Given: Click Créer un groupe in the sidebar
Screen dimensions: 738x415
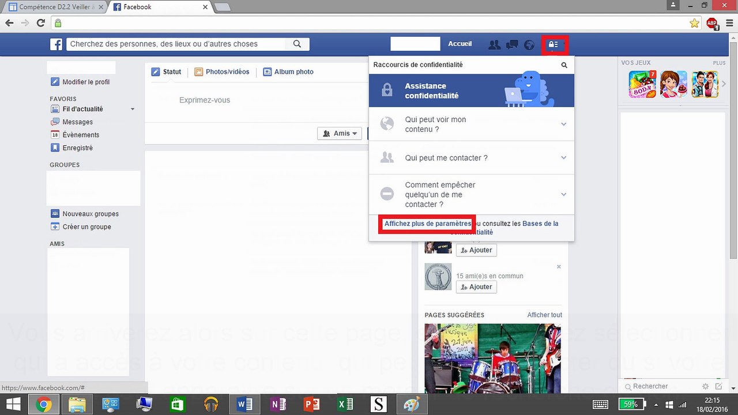Looking at the screenshot, I should [81, 227].
